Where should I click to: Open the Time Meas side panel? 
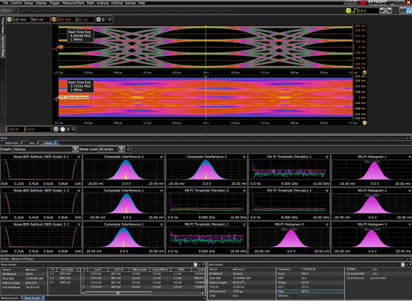(3, 25)
